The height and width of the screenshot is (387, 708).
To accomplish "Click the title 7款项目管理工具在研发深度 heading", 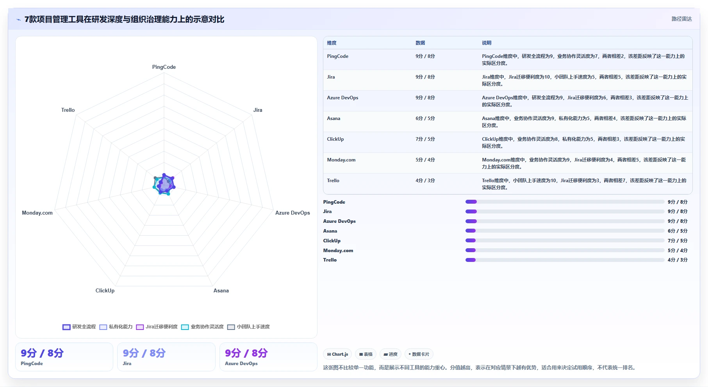I will tap(125, 20).
